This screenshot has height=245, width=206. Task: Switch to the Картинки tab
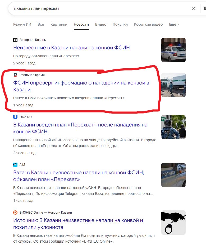point(59,24)
